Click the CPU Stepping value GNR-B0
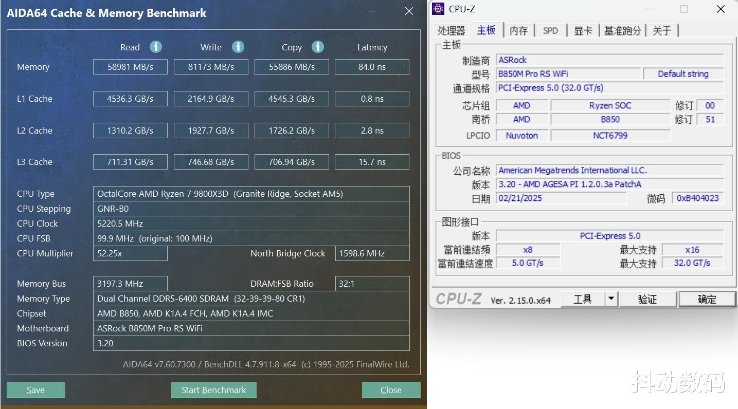This screenshot has width=738, height=409. pyautogui.click(x=251, y=209)
